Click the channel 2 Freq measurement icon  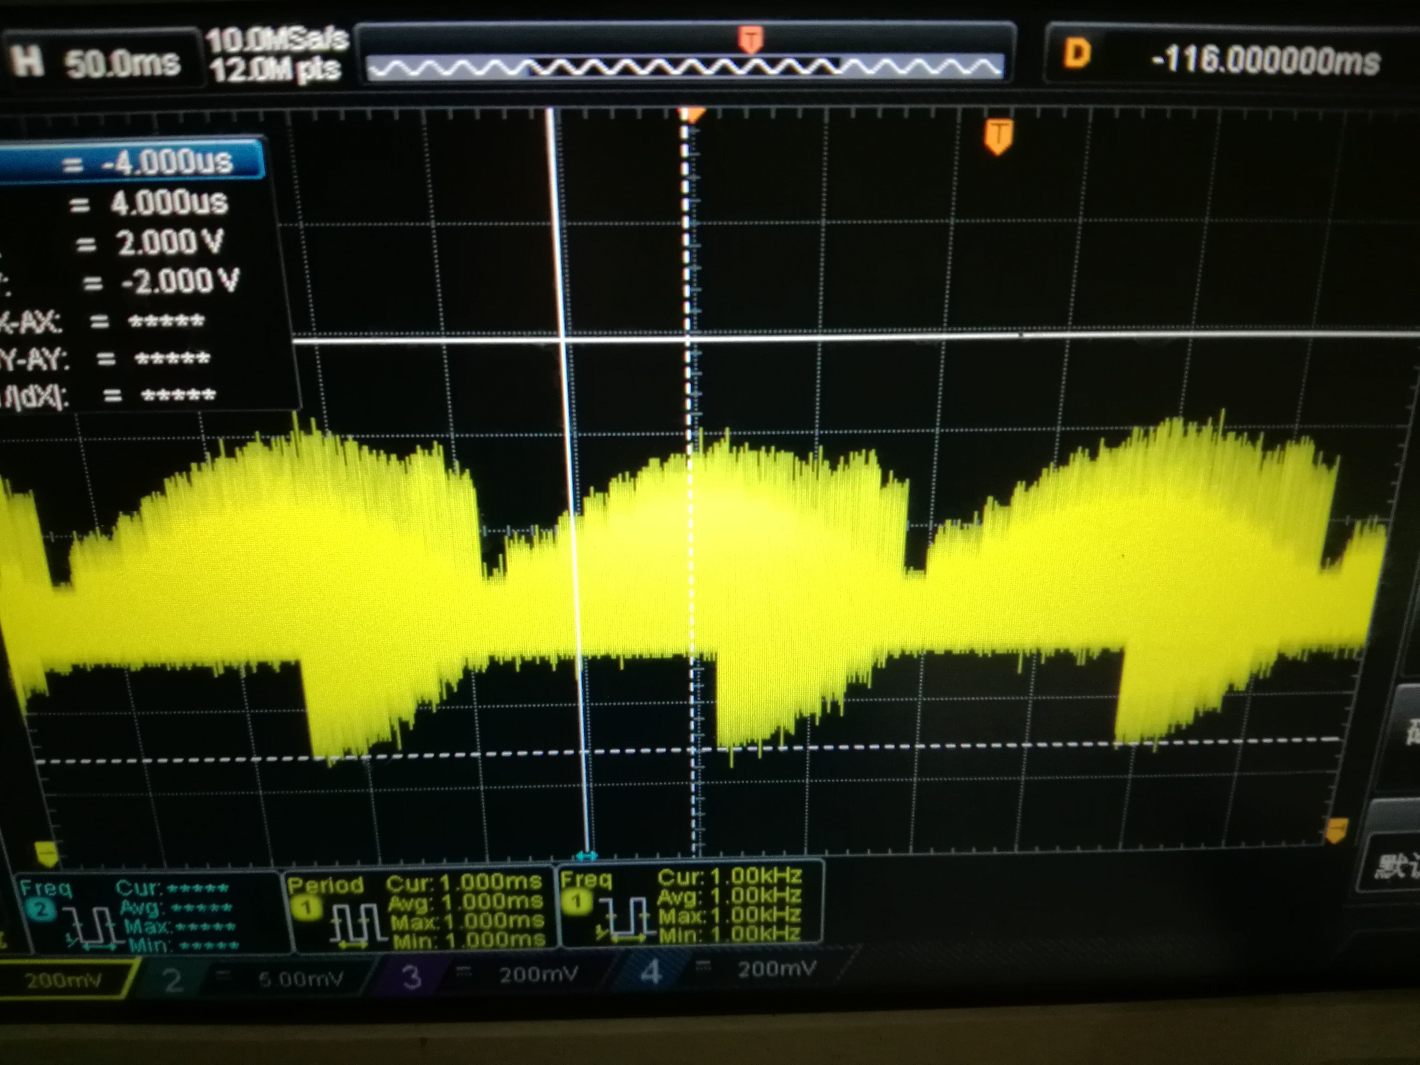(93, 927)
